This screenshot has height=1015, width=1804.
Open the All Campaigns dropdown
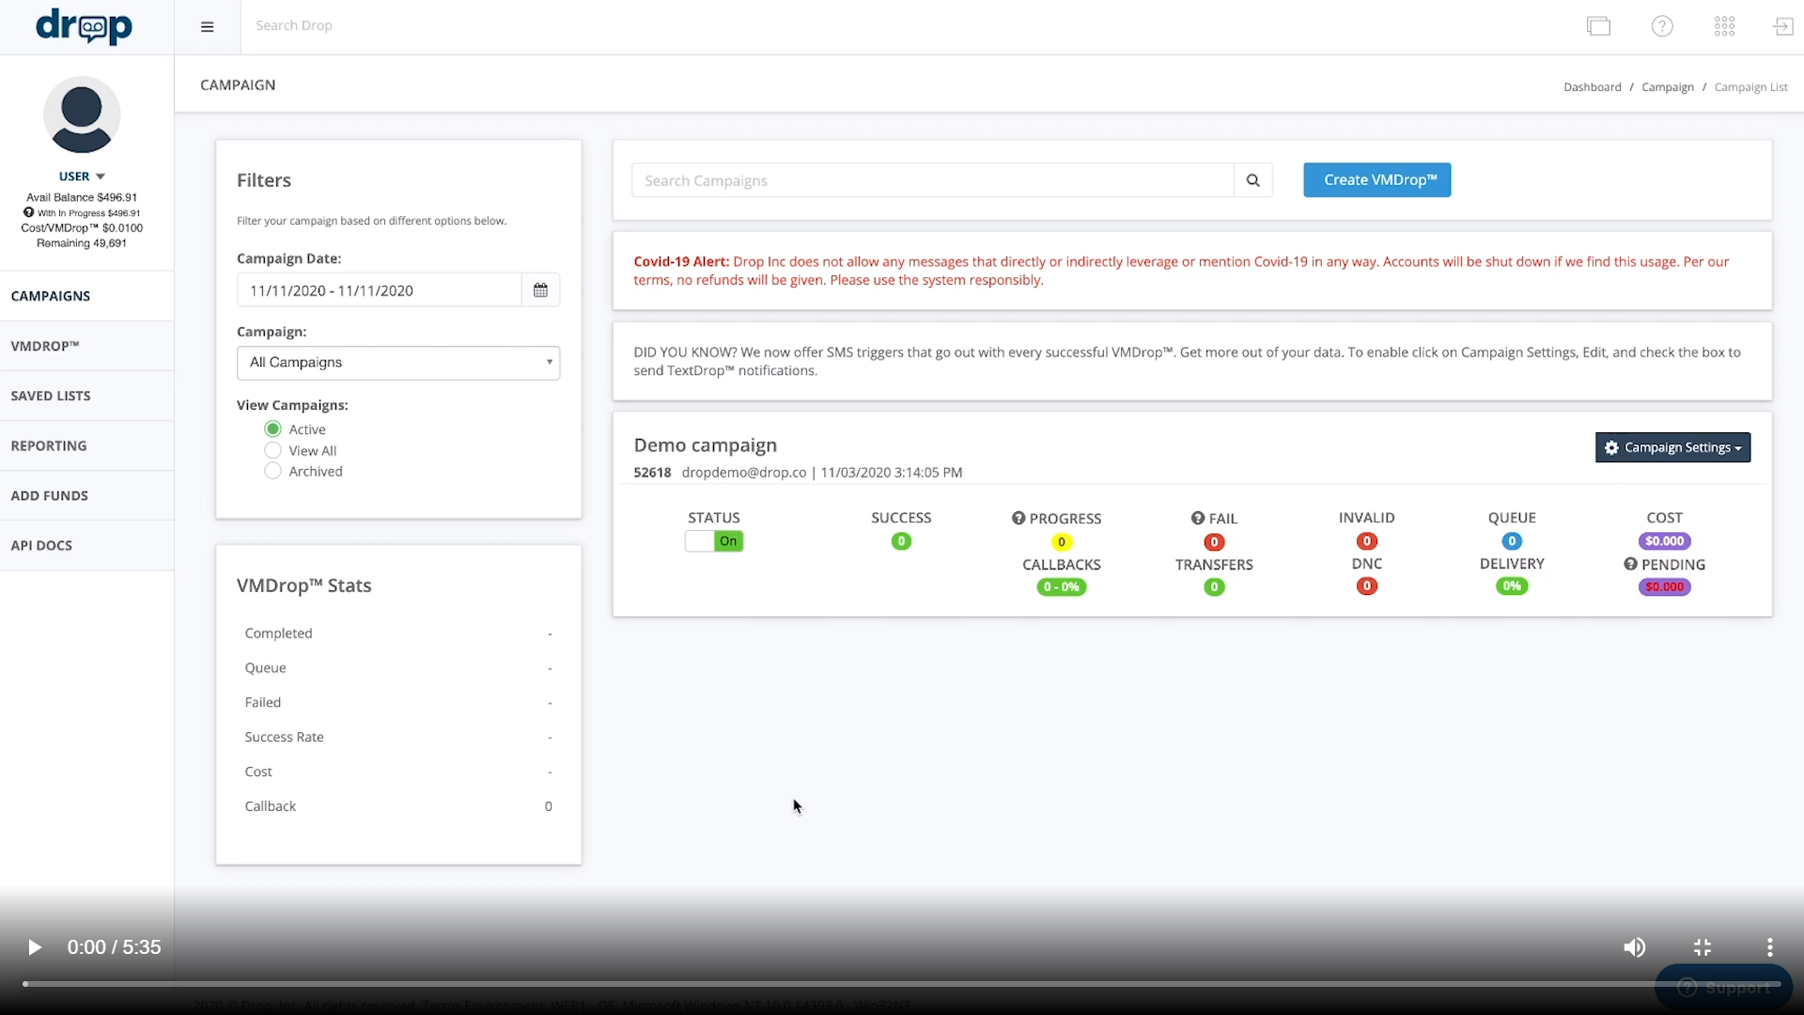pos(397,363)
